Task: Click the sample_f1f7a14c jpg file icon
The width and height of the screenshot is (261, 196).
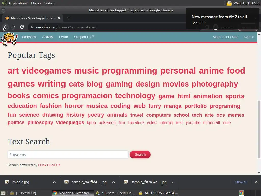Action: point(126,182)
